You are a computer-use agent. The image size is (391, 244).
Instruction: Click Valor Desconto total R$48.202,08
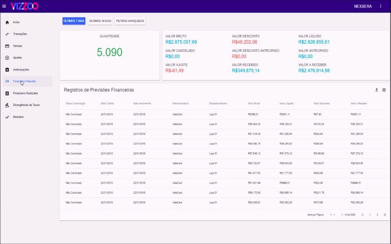pos(244,42)
